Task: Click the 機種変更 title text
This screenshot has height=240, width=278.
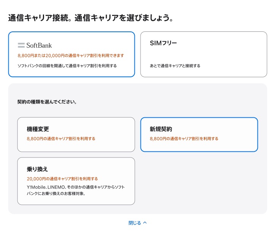Action: (38, 129)
